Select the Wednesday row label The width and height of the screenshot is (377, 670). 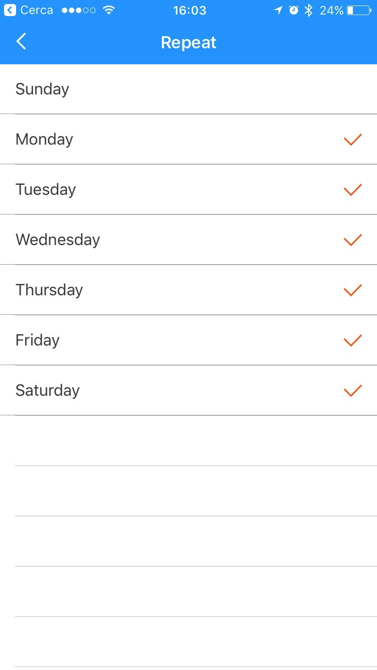click(x=58, y=240)
